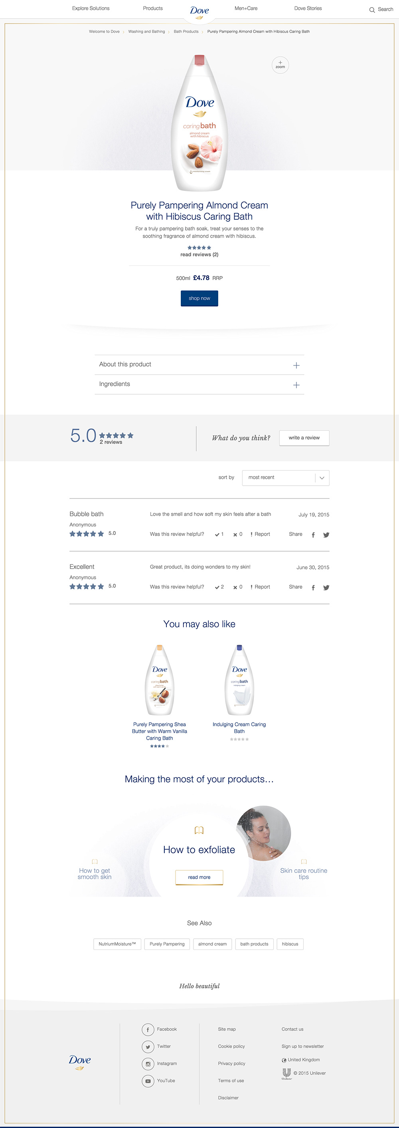Click the Dove logo in the top navigation
The image size is (399, 1128).
tap(199, 12)
